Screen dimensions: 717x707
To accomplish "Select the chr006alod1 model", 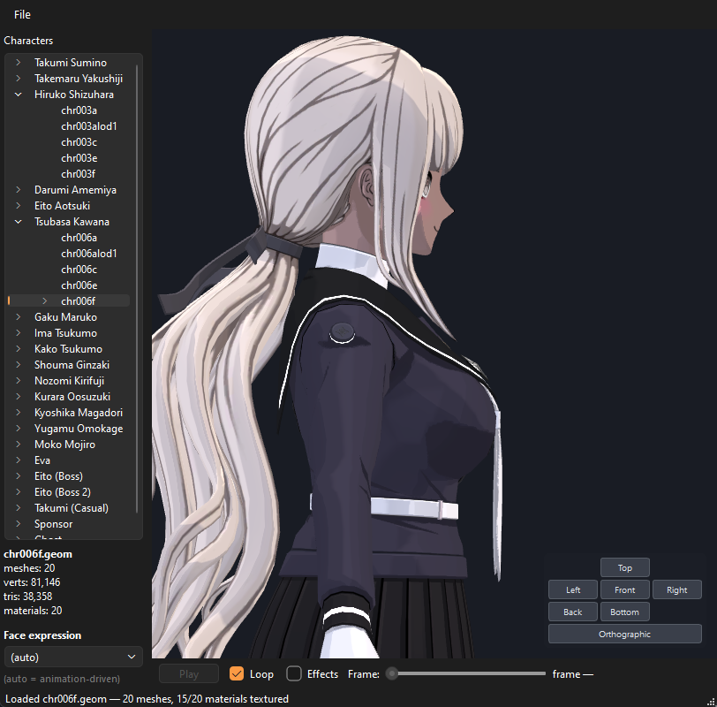I will [x=89, y=254].
